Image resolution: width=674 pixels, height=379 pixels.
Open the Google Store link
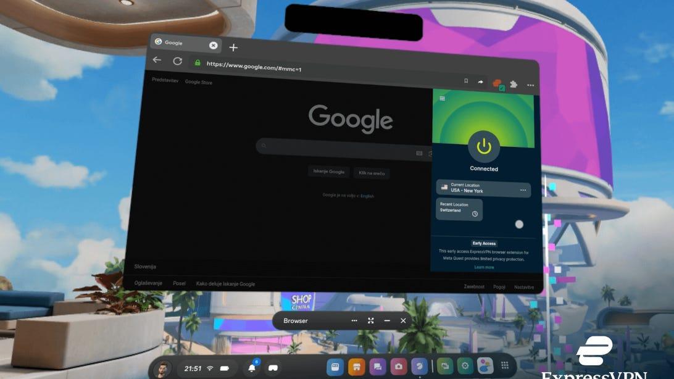(x=198, y=81)
